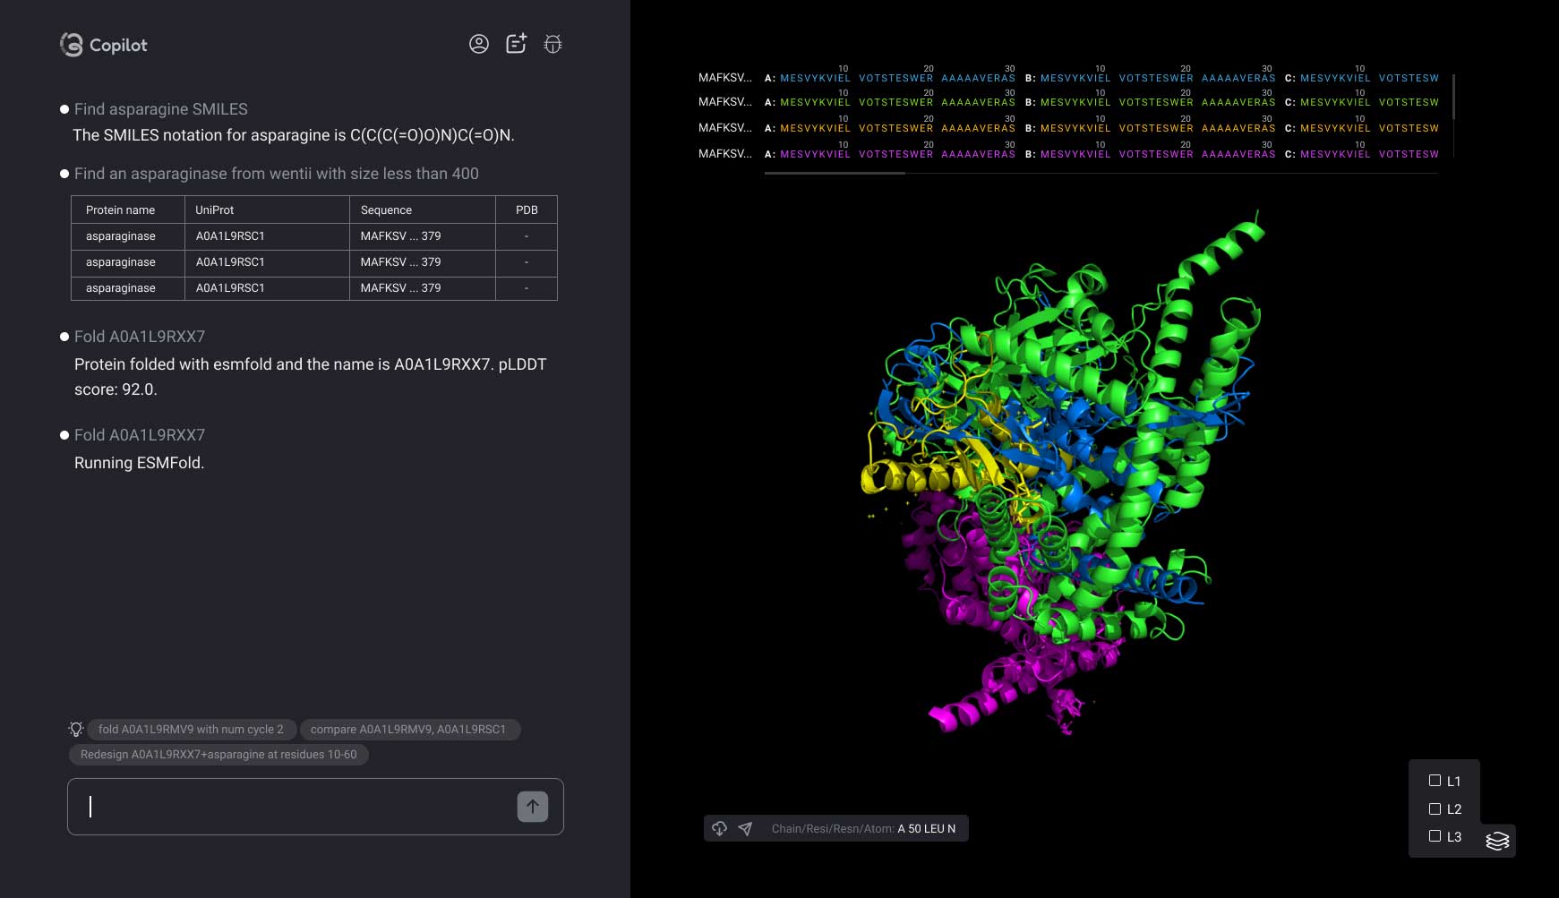
Task: Enable the L1 layer checkbox
Action: (1435, 781)
